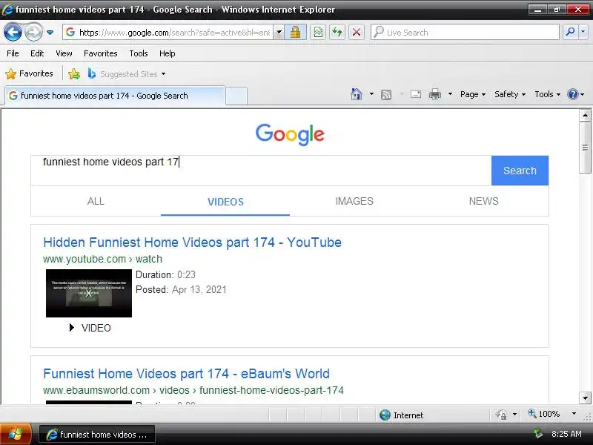The width and height of the screenshot is (593, 445).
Task: Switch to the ALL results tab
Action: (96, 201)
